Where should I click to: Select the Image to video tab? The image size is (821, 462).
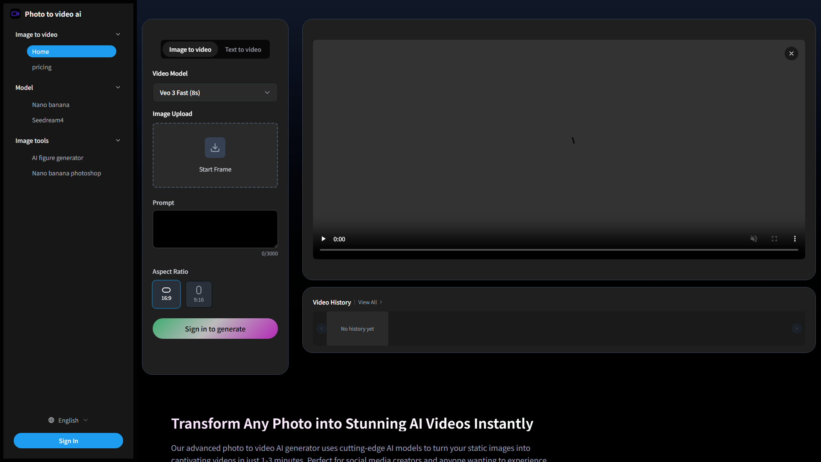(189, 49)
